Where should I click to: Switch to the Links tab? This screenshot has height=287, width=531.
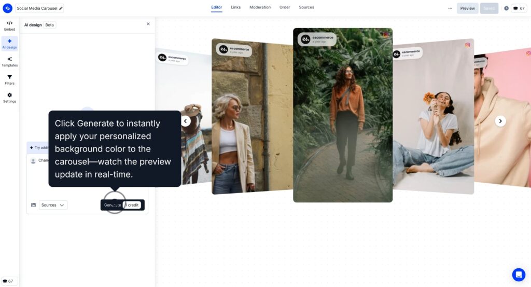pyautogui.click(x=236, y=7)
